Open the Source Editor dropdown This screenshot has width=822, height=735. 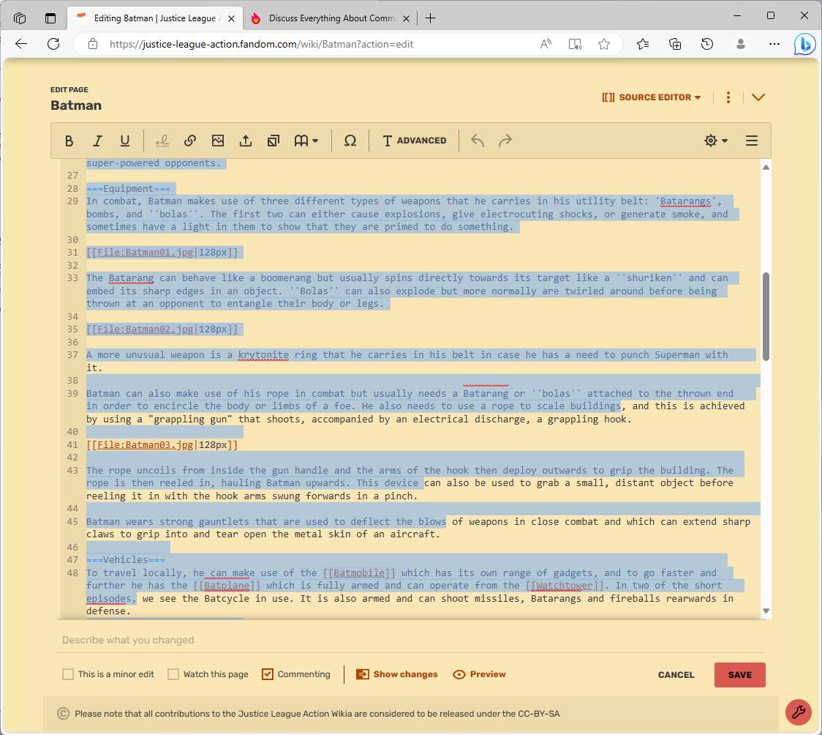(x=651, y=97)
